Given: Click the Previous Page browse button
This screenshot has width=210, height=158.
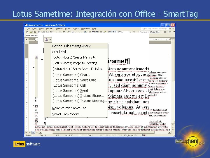Looking at the screenshot, I should [173, 125].
